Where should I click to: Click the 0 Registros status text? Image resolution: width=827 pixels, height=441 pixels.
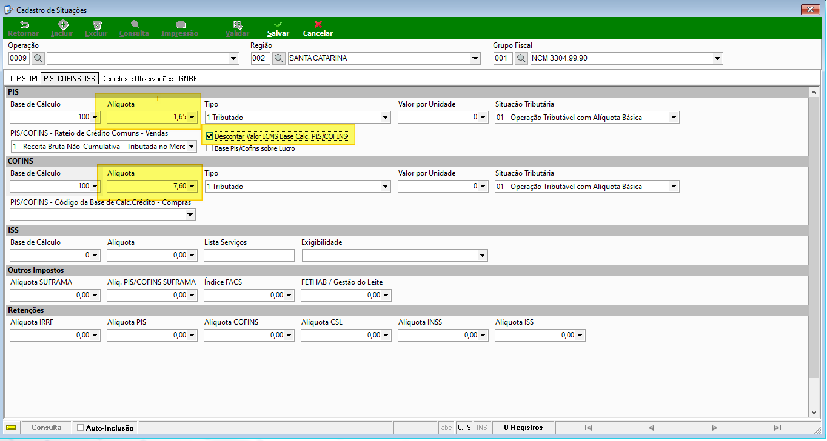tap(523, 428)
